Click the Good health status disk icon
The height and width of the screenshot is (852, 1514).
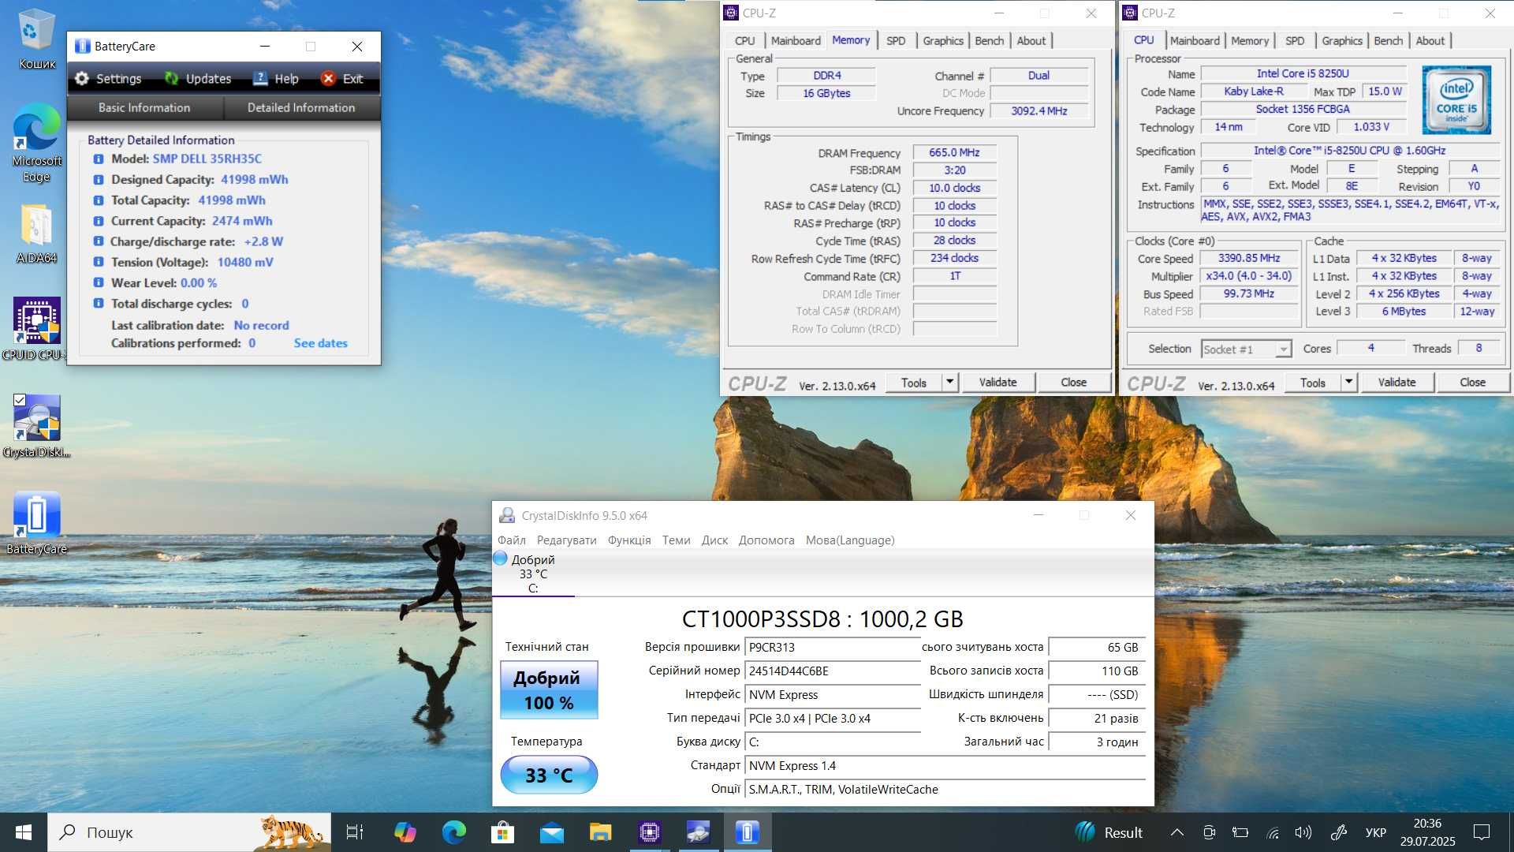click(500, 559)
